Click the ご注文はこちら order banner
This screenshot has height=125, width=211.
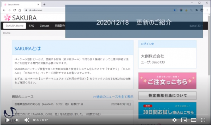click(x=167, y=81)
